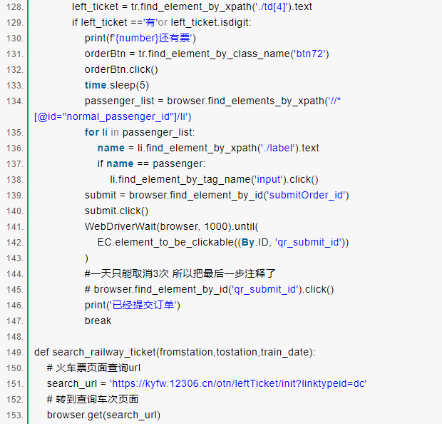Click the li.find_element_by_tag_name('input').click() line
Screen dimensions: 442x424
[214, 180]
